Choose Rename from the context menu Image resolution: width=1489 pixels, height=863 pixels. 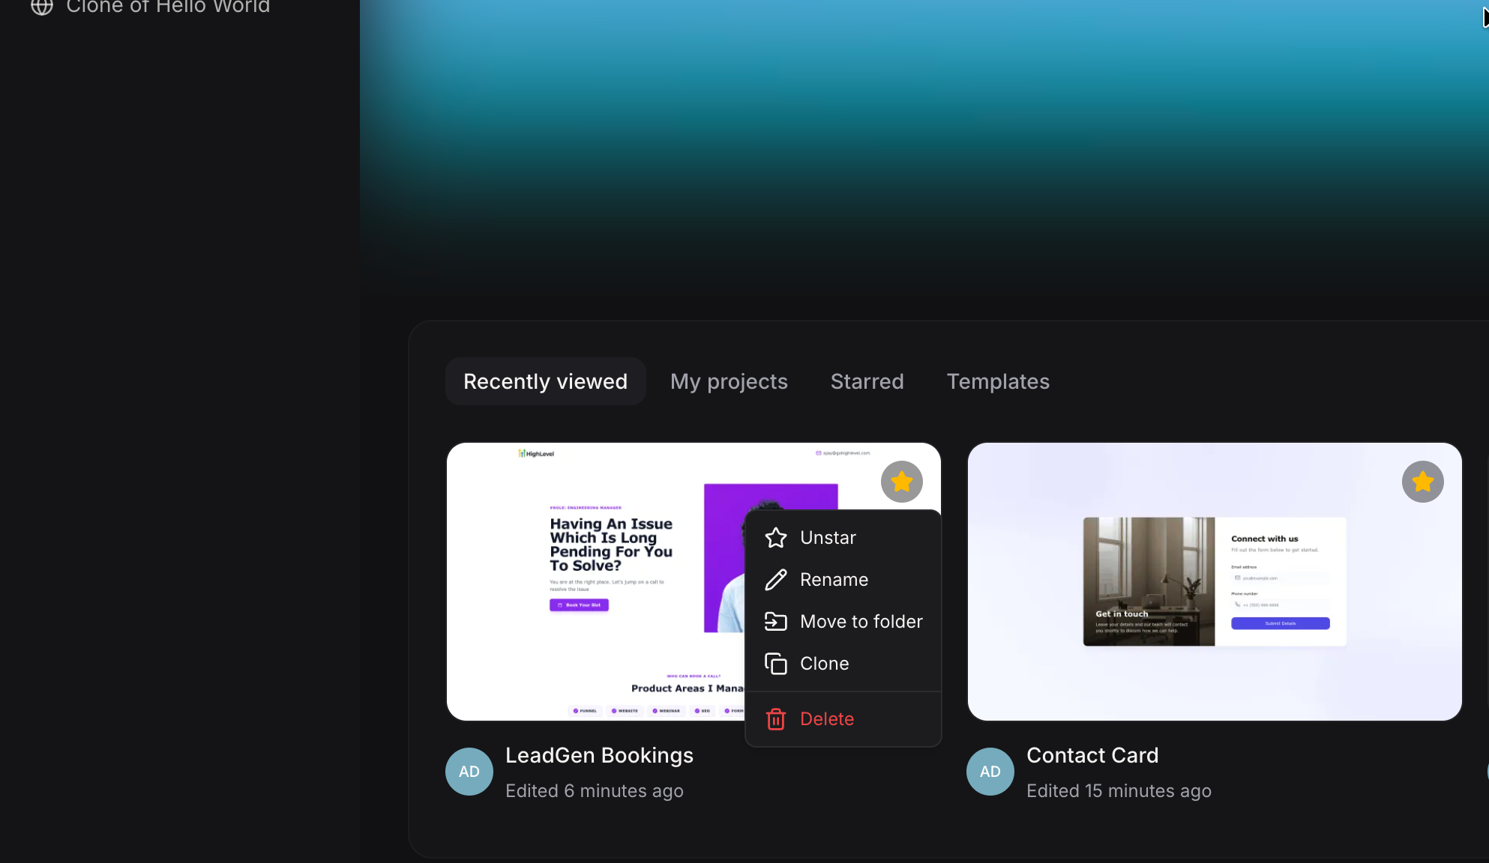(x=834, y=579)
